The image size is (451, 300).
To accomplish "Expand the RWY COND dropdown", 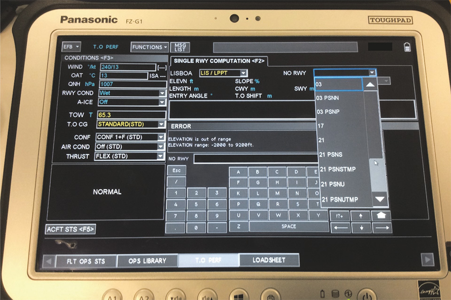I will tap(162, 93).
